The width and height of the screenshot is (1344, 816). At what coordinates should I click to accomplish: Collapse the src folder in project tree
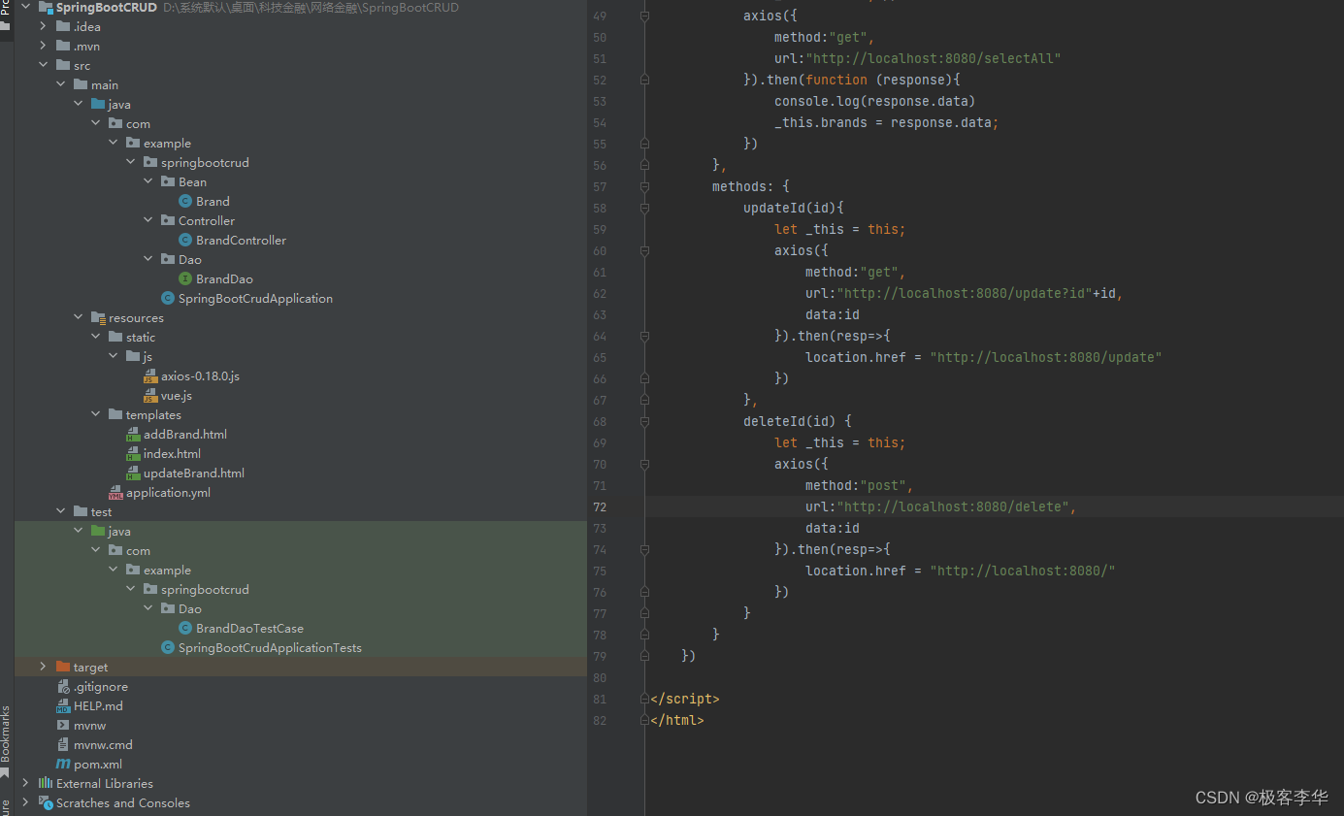pyautogui.click(x=43, y=65)
